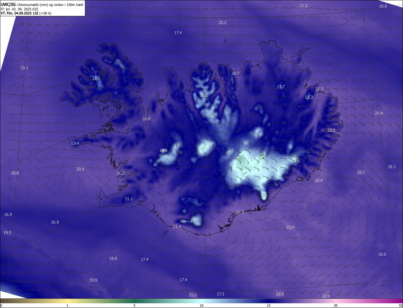Click the color scale tick label 50

[x=401, y=305]
